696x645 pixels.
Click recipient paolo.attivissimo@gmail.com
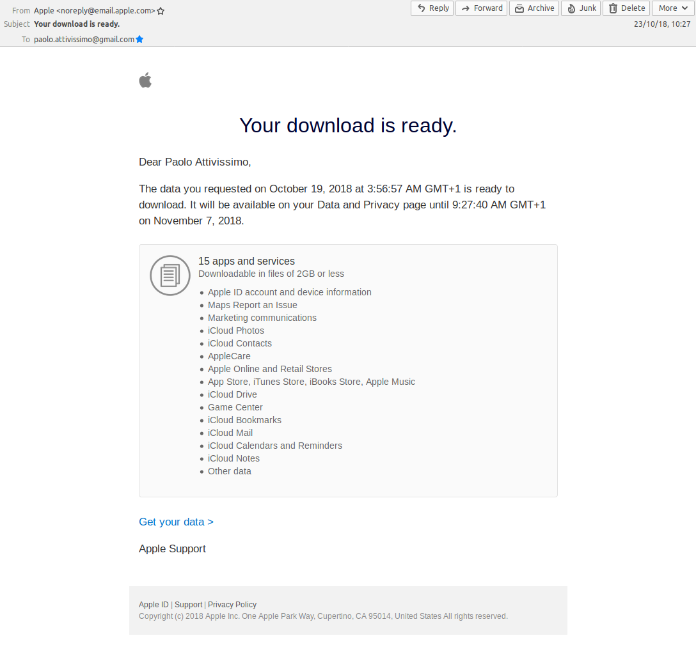84,40
